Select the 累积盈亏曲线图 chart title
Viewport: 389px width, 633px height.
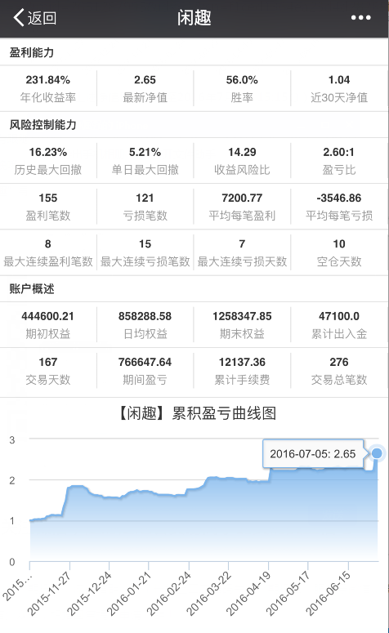pos(224,413)
